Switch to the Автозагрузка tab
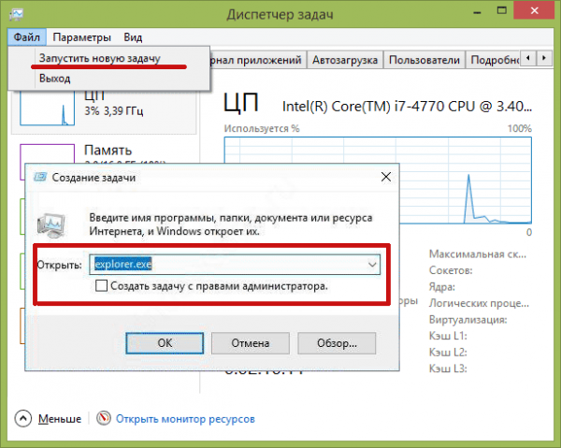The width and height of the screenshot is (561, 448). pyautogui.click(x=345, y=60)
